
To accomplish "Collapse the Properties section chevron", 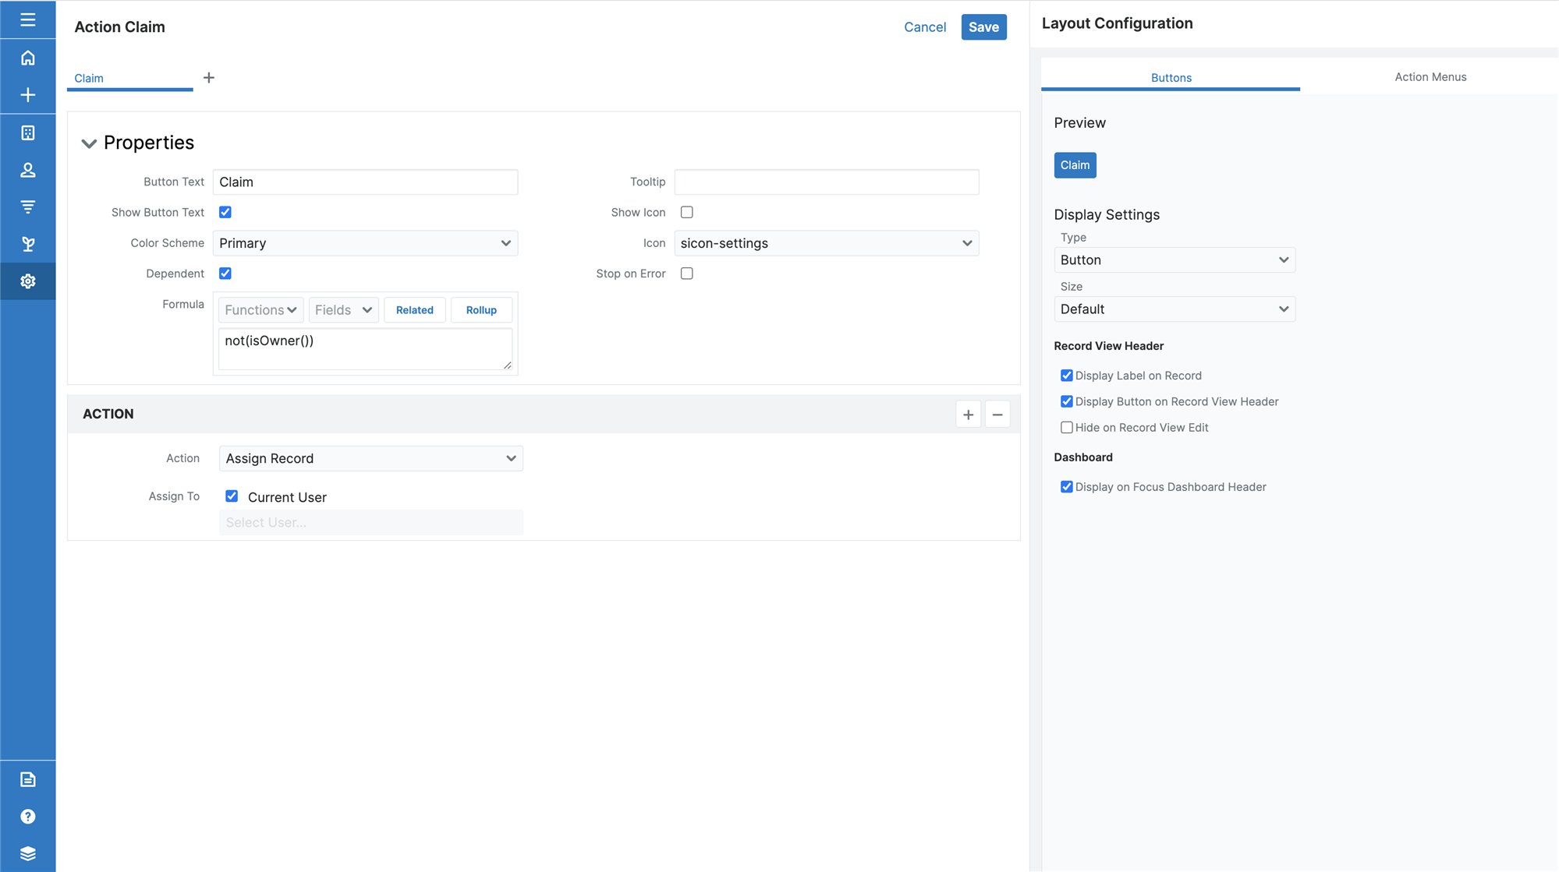I will (89, 143).
